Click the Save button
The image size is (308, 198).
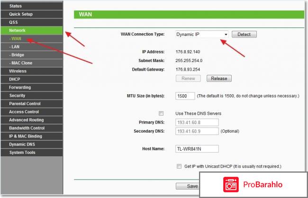pyautogui.click(x=187, y=186)
